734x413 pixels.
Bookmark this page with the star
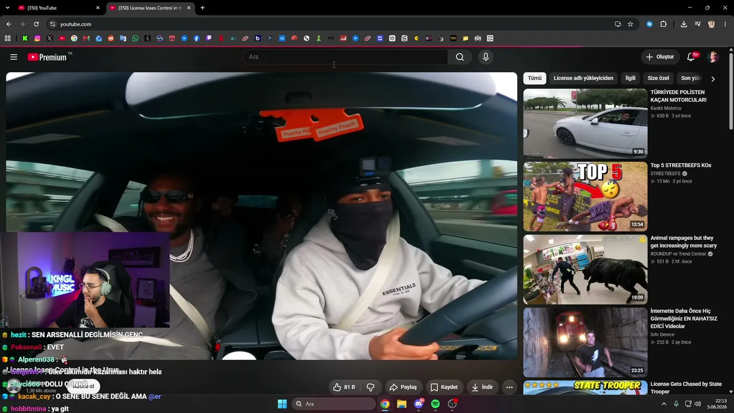tap(630, 24)
